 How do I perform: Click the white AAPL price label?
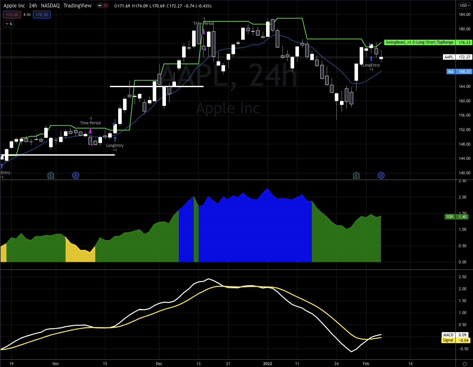tap(449, 57)
